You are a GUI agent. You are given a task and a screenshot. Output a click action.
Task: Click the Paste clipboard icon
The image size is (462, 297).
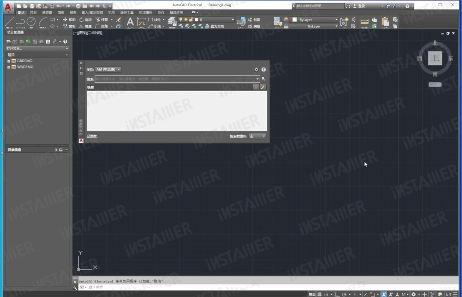(385, 21)
